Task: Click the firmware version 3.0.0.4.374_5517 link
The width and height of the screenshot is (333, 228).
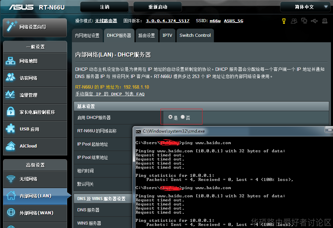Action: (168, 21)
